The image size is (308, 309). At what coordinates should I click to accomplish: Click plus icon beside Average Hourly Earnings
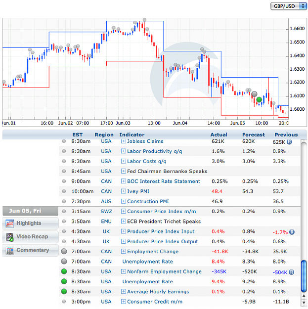(x=124, y=292)
